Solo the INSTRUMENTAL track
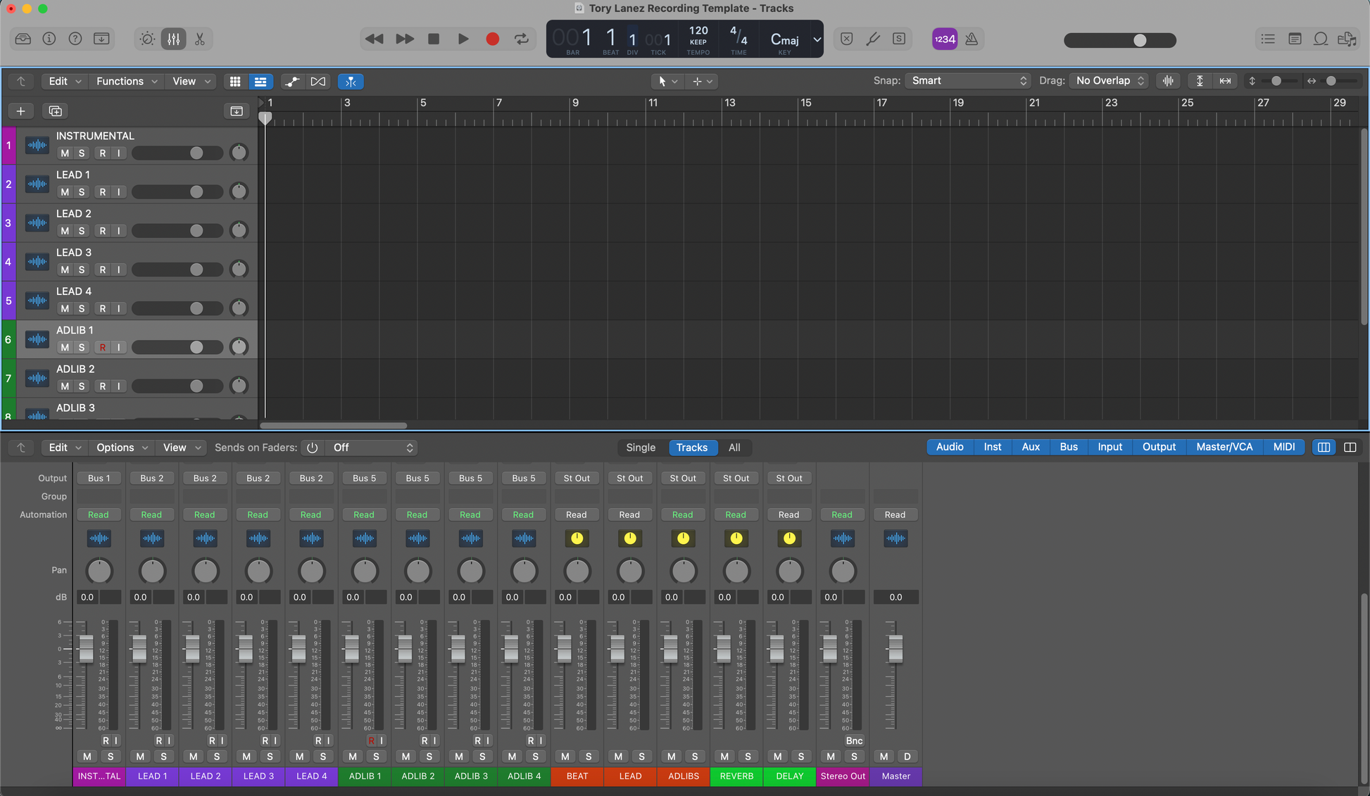The image size is (1370, 796). pos(82,153)
